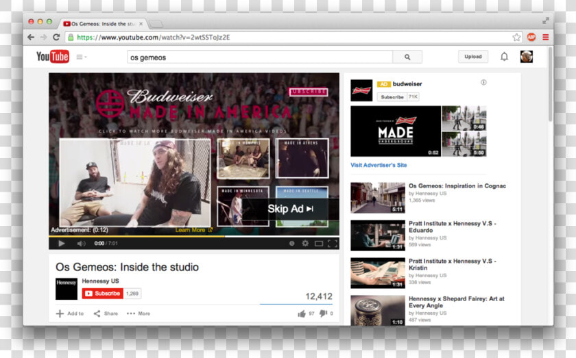Screen dimensions: 576x358
Task: Like the video with thumbs up
Action: 302,314
